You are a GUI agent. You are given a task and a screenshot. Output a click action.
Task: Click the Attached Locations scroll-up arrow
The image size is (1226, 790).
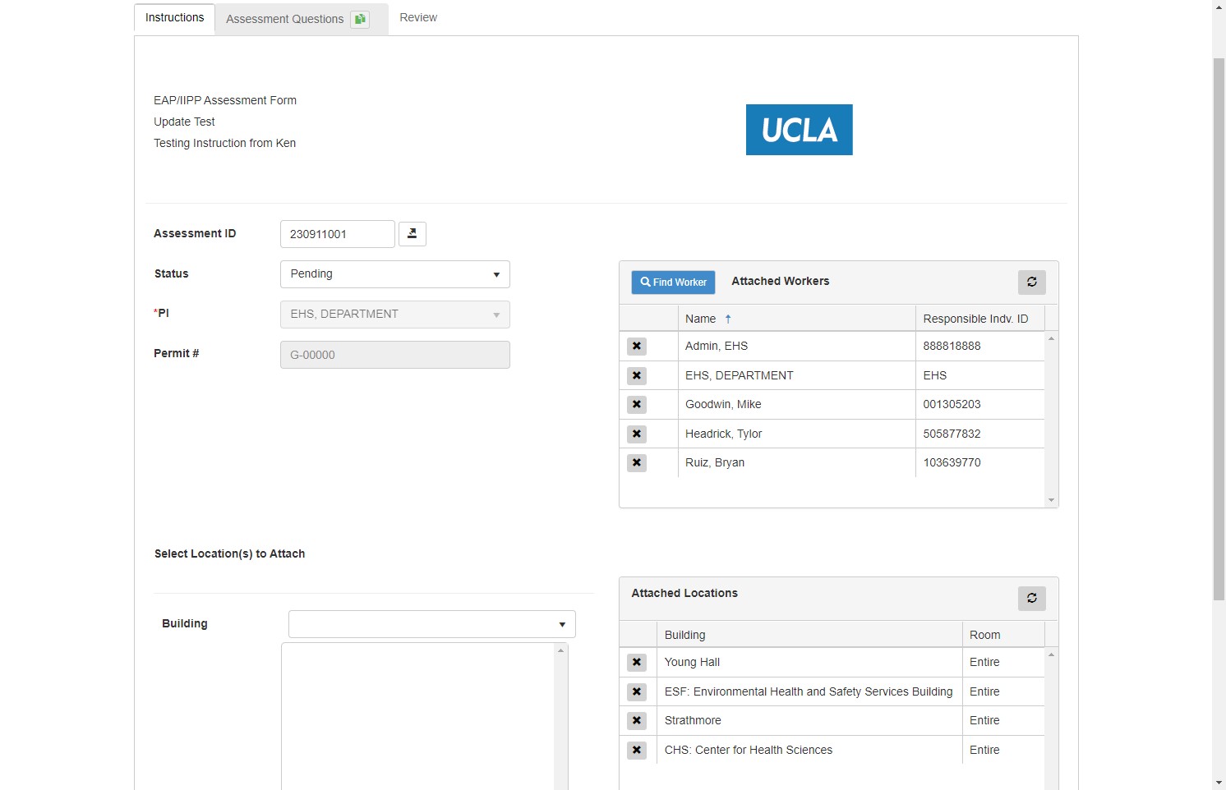[1051, 655]
